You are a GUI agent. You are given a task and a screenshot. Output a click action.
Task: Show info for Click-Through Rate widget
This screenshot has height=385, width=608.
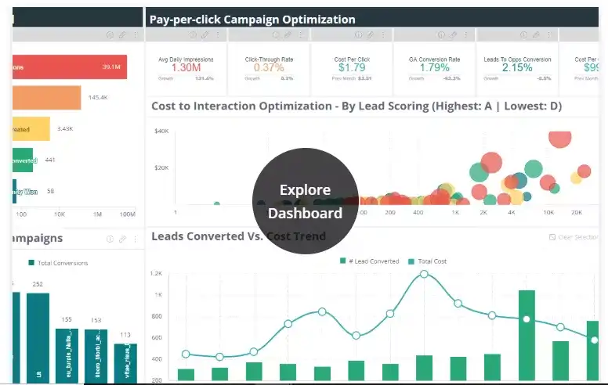[x=275, y=35]
